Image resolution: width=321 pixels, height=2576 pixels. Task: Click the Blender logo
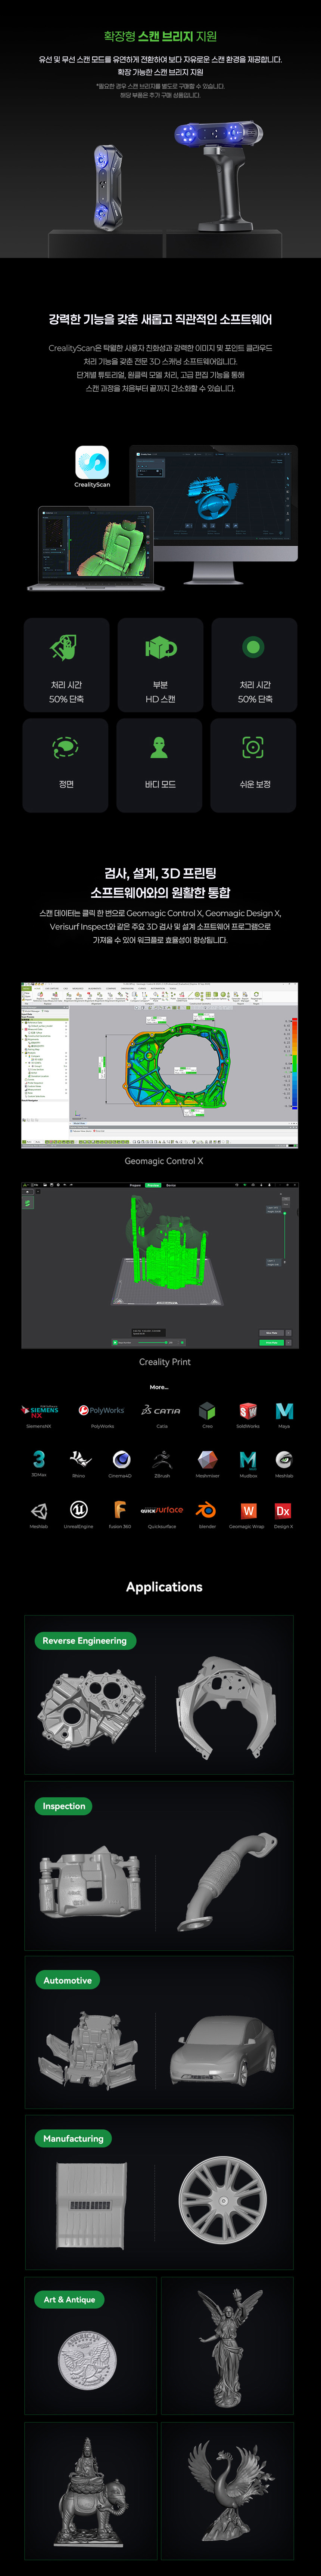[206, 1510]
